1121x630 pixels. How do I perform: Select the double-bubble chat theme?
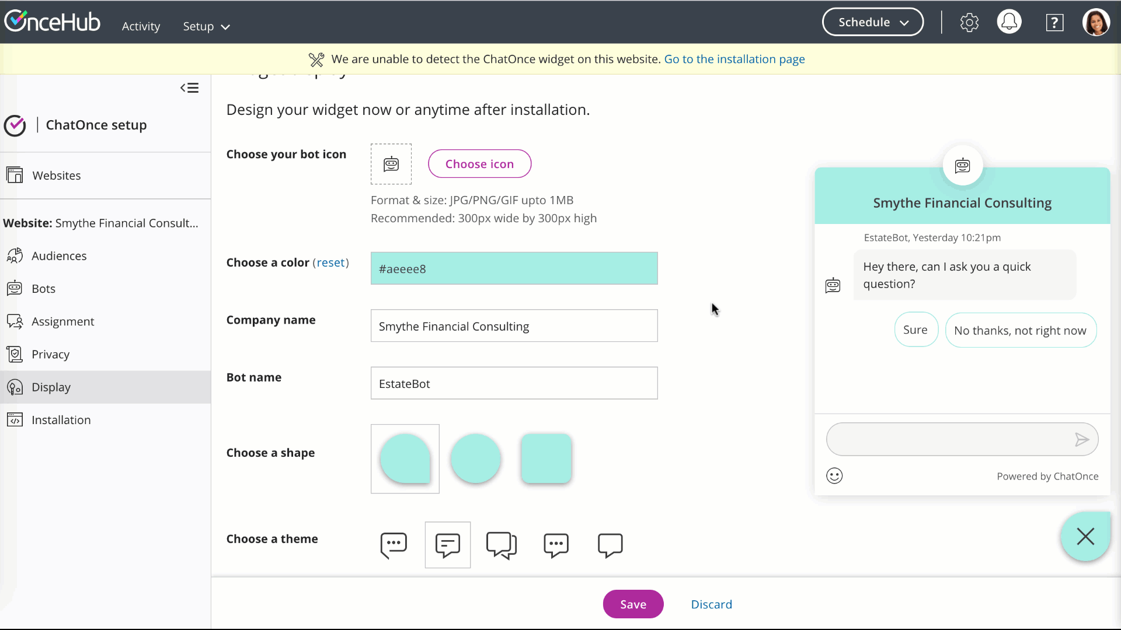click(502, 545)
